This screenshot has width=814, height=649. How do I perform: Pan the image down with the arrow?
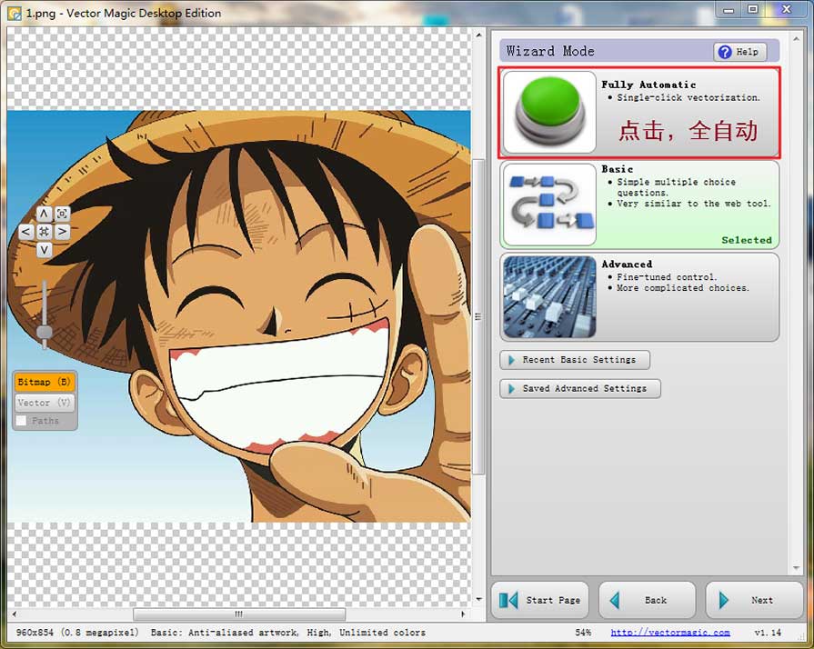point(44,250)
